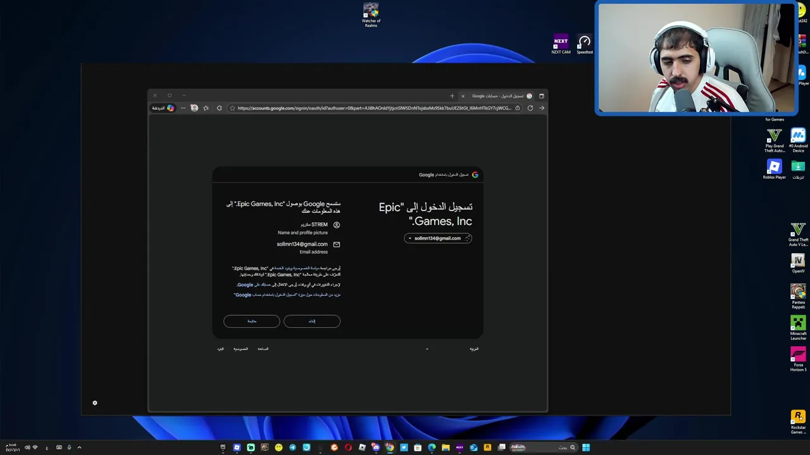The height and width of the screenshot is (455, 810).
Task: Open Epic Games launcher on taskbar
Action: pos(223,447)
